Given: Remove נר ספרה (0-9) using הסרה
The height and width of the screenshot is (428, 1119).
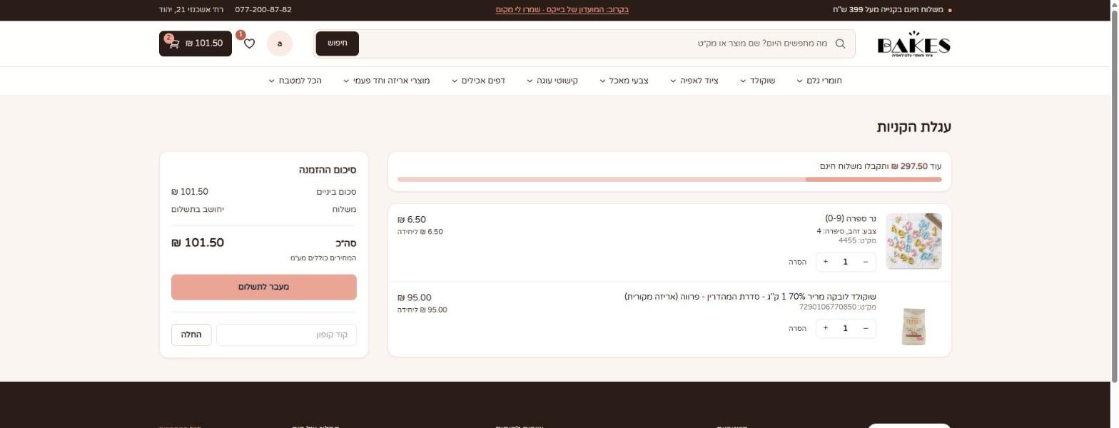Looking at the screenshot, I should [797, 262].
